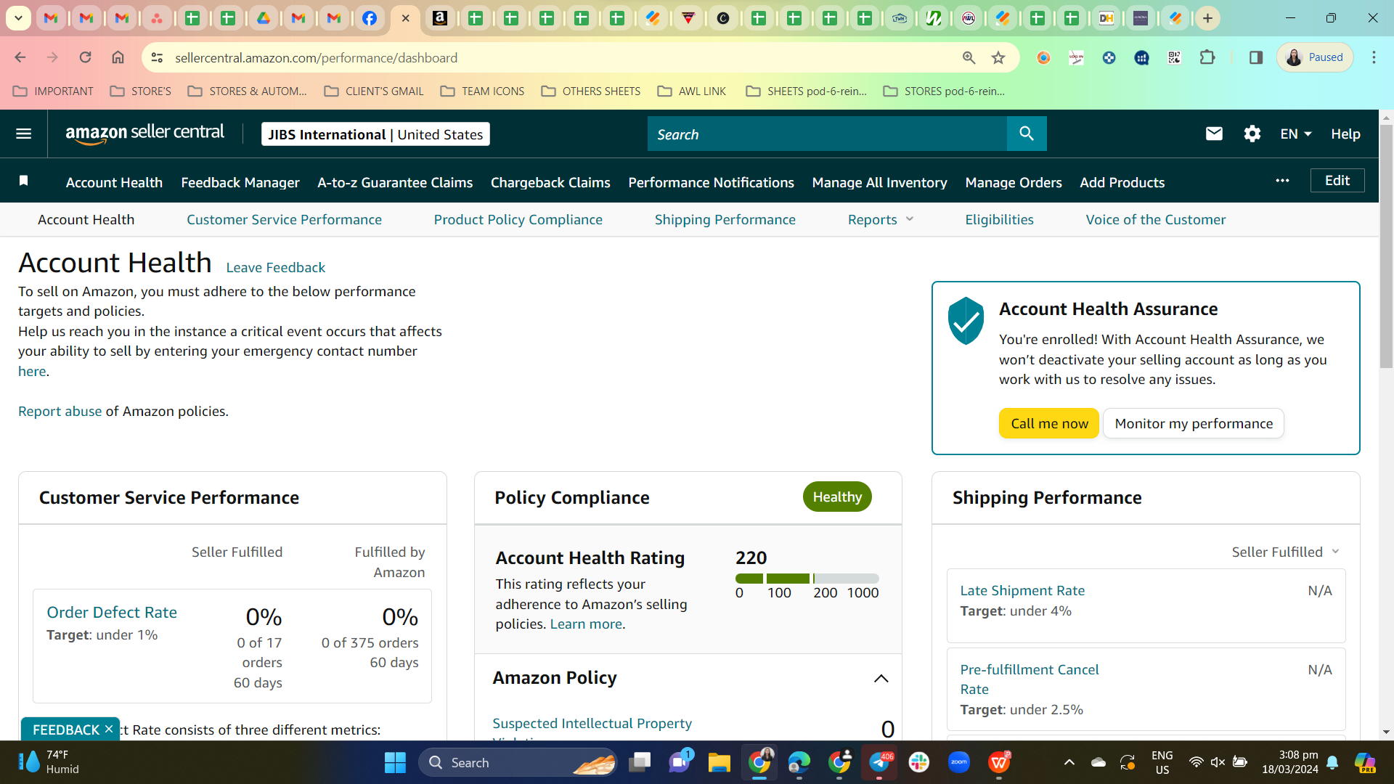1394x784 pixels.
Task: Open Chargeback Claims
Action: pyautogui.click(x=550, y=182)
